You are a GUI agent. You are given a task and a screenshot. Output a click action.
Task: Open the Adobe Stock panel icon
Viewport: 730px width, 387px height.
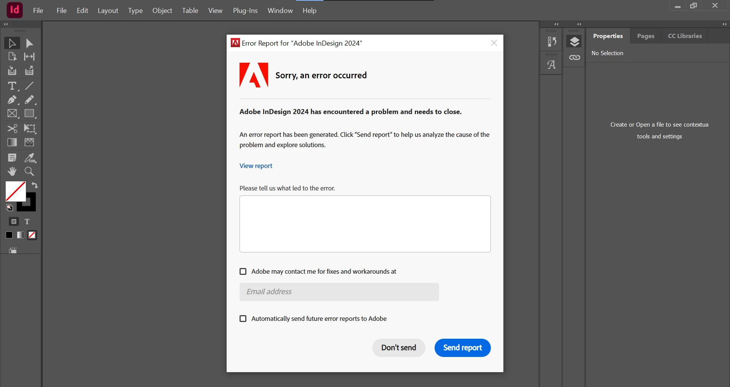tap(551, 41)
